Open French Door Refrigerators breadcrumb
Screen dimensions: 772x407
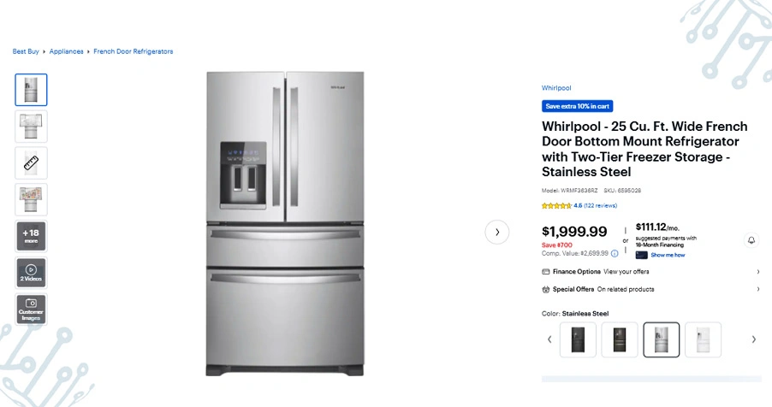point(134,51)
